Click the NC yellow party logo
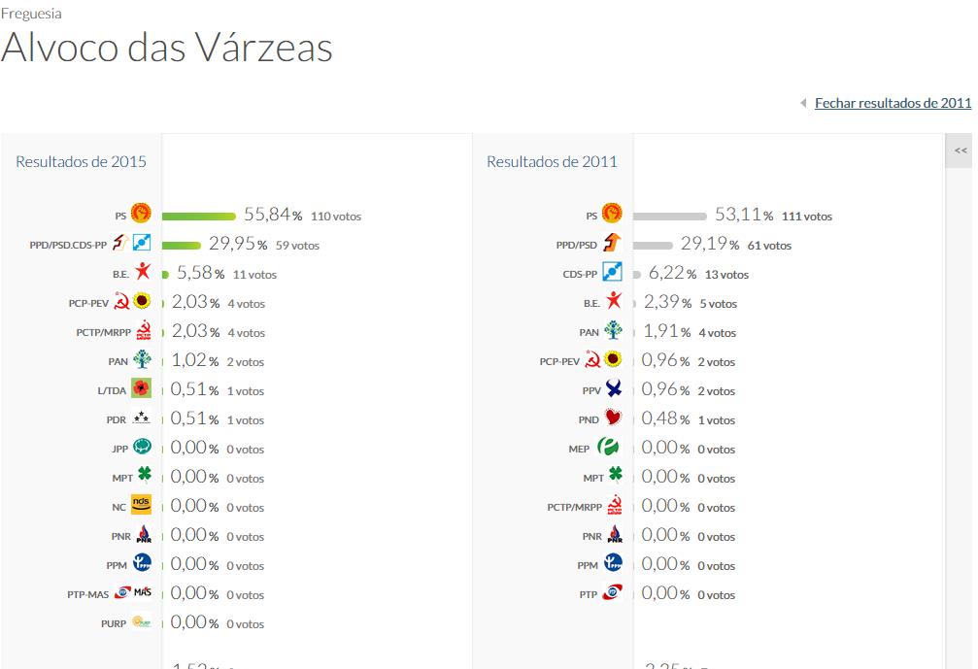978x669 pixels. click(142, 505)
